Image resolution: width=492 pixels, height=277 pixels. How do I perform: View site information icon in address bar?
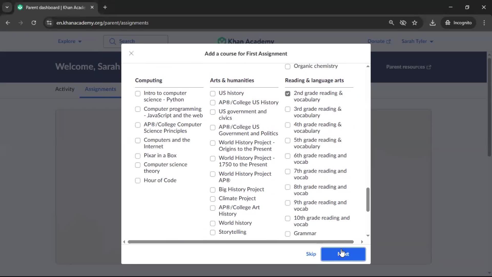click(x=49, y=23)
